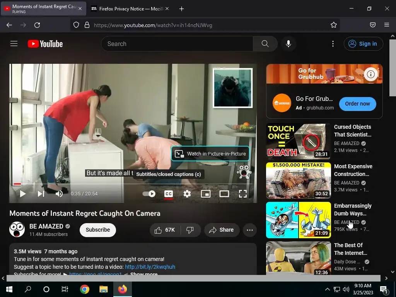Open system volume tray icon
396x297 pixels.
[x=346, y=289]
